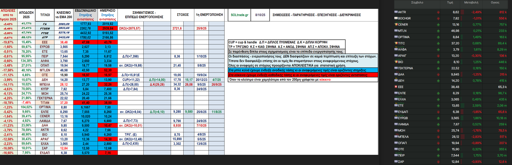Click the Μεταβολή column header

tap(471, 3)
